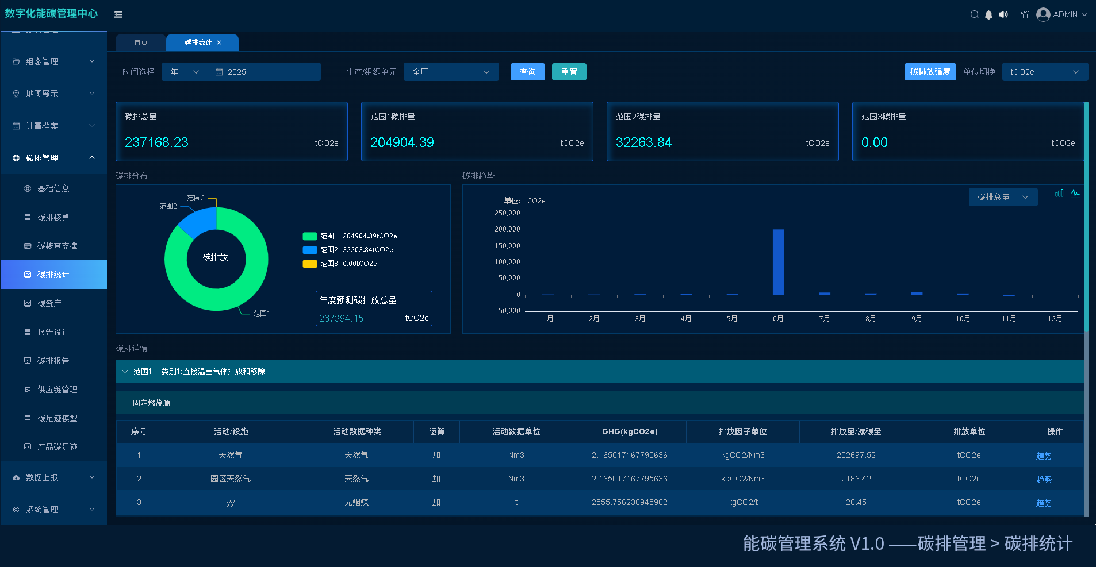The image size is (1096, 567).
Task: Expand the 数据上报 menu
Action: point(53,477)
